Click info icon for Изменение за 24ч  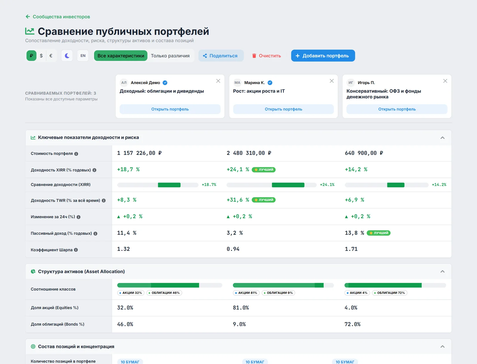tap(79, 217)
